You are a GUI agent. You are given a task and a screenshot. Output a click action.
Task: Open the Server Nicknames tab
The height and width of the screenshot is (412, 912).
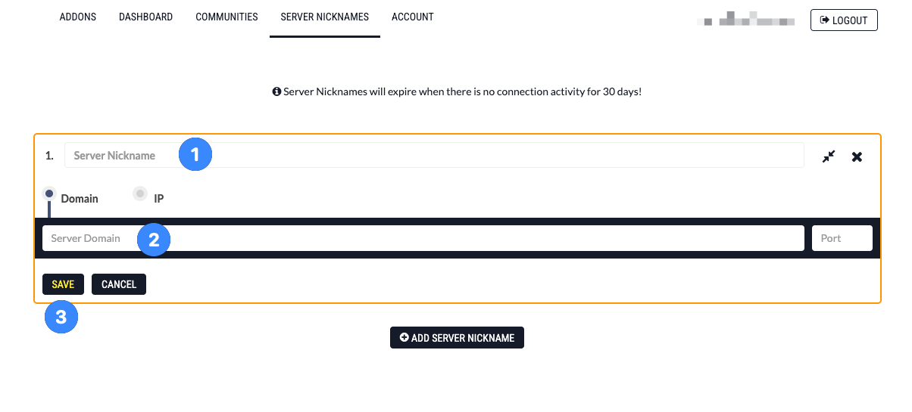325,17
